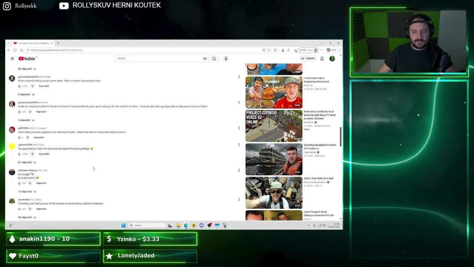Start voice search with the microphone
The height and width of the screenshot is (267, 474).
click(226, 59)
